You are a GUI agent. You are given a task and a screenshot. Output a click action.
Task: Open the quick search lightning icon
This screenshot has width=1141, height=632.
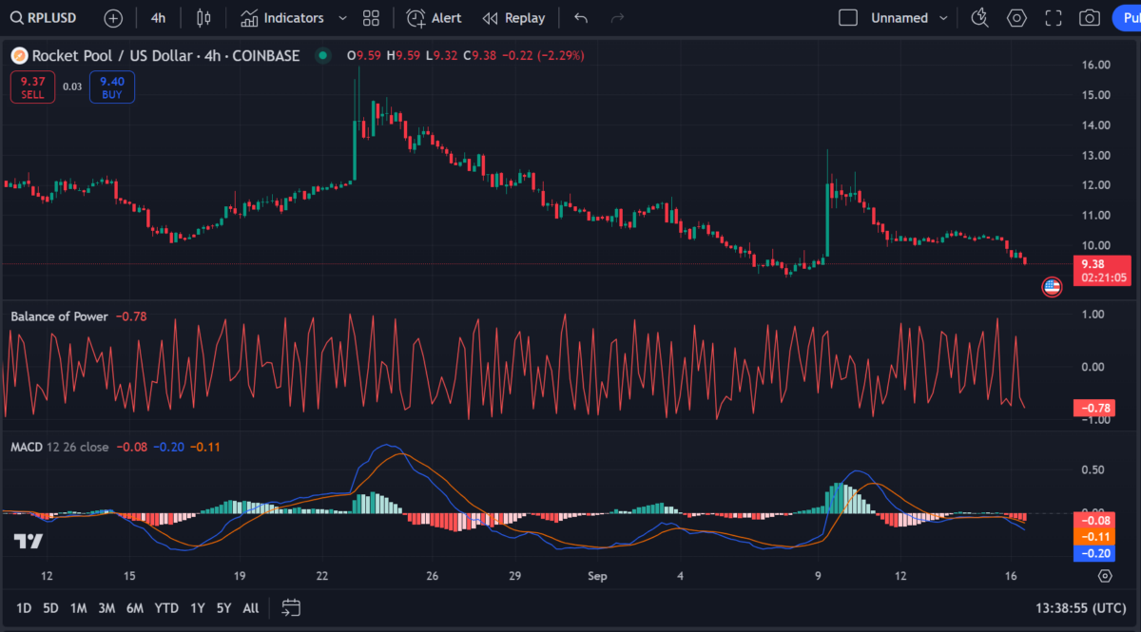[979, 18]
